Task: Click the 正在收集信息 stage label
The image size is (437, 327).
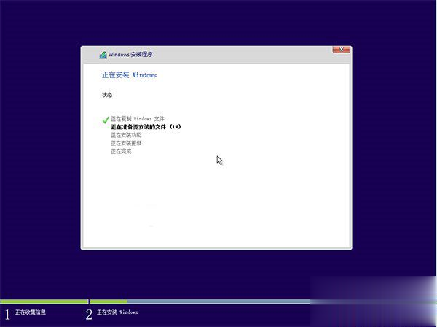Action: (x=31, y=312)
